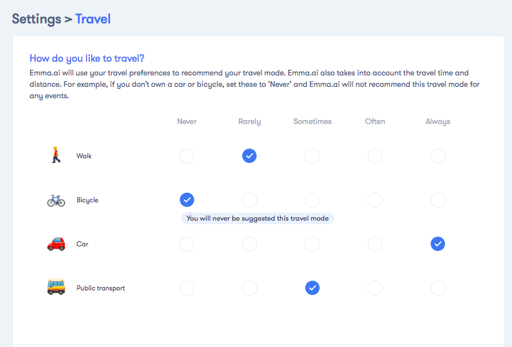Set Public transport to Always
The image size is (512, 347).
pyautogui.click(x=438, y=288)
